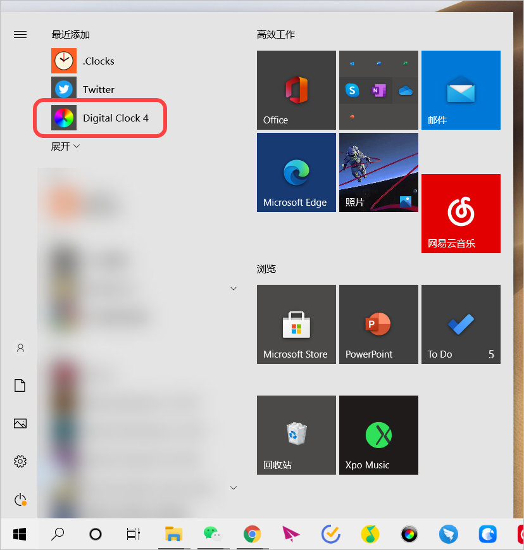Open File Explorer on taskbar
Image resolution: width=524 pixels, height=550 pixels.
click(173, 534)
